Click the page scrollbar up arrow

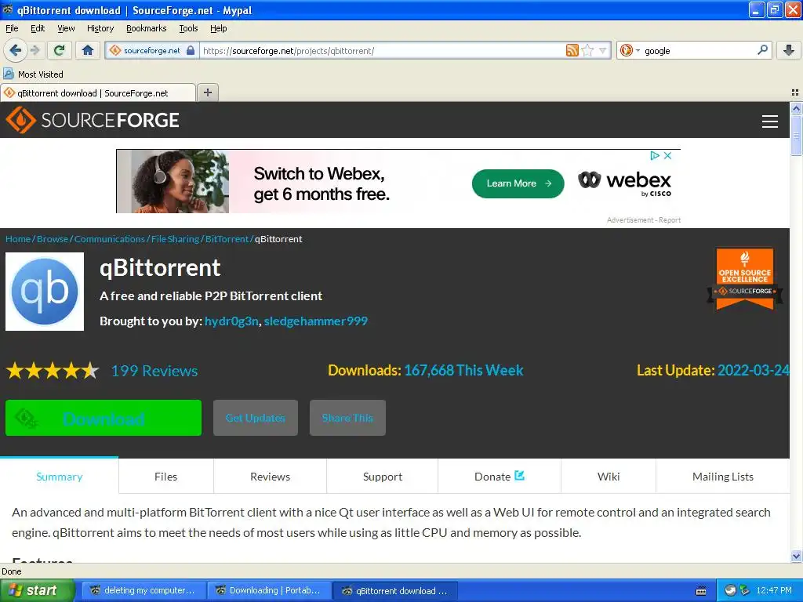pyautogui.click(x=796, y=108)
